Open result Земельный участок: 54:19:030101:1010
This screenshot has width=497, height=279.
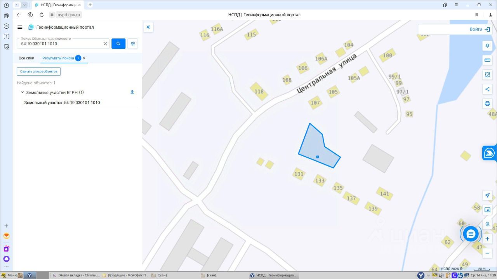(x=62, y=103)
